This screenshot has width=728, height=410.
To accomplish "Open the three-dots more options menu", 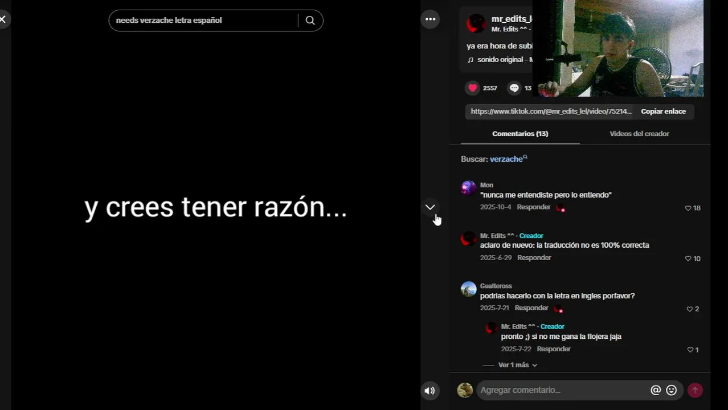I will coord(431,19).
